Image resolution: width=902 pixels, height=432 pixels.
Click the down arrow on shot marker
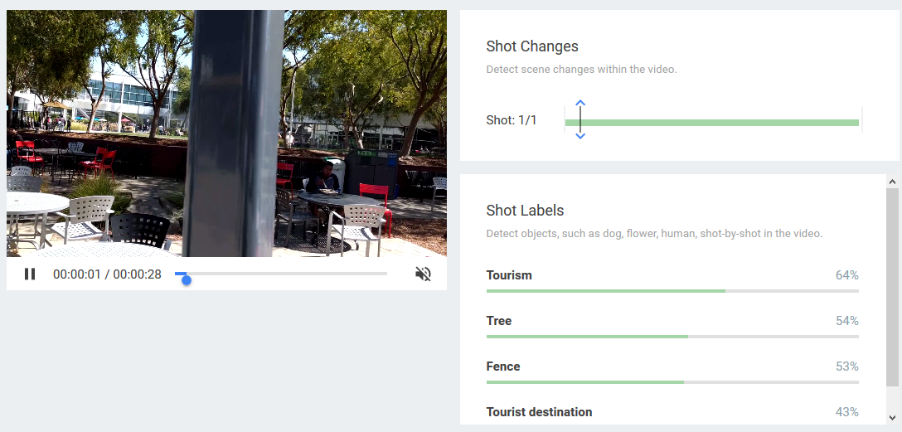pos(580,136)
